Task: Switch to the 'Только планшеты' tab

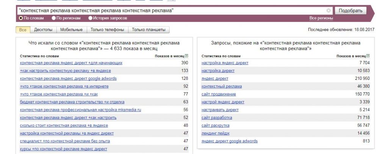Action: [x=149, y=30]
